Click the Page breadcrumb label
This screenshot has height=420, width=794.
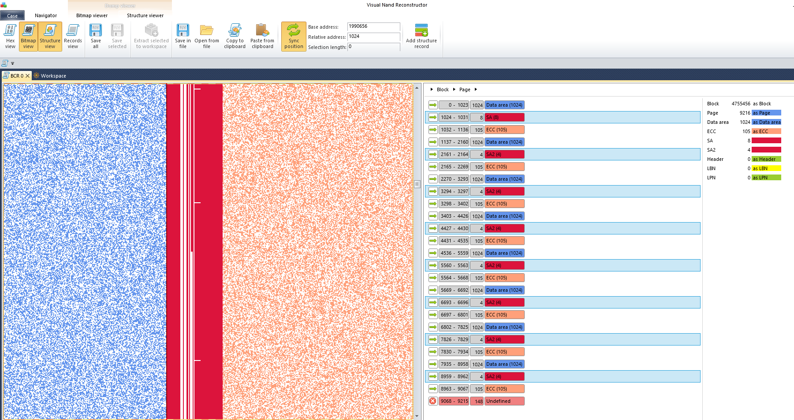465,89
